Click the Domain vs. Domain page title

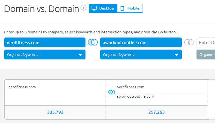41,9
